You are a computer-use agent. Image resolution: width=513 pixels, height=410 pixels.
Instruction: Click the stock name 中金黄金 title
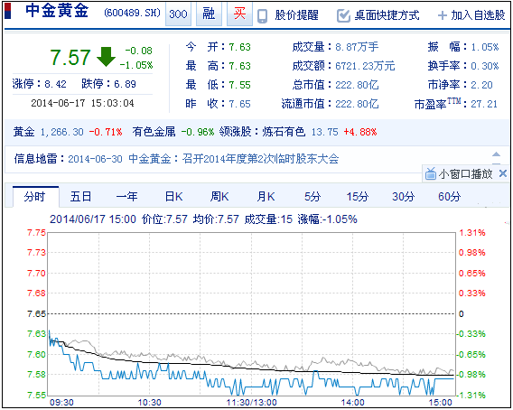pos(57,11)
